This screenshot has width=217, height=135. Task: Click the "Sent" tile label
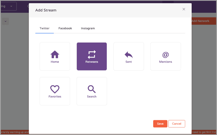(x=129, y=62)
